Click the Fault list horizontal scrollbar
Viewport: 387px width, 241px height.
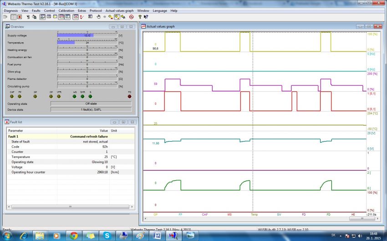point(70,207)
